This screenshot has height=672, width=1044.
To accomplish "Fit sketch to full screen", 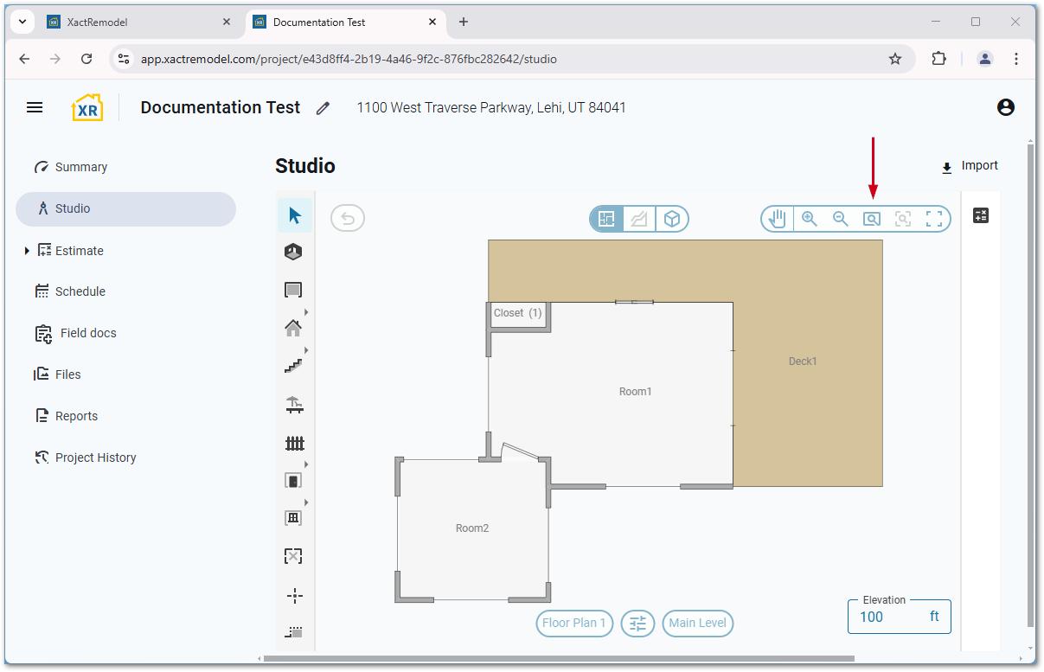I will (x=934, y=219).
